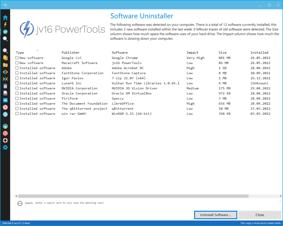Select the Vulkan Run Time Libraries checkbox
Screen dimensions: 283x226
click(17, 83)
